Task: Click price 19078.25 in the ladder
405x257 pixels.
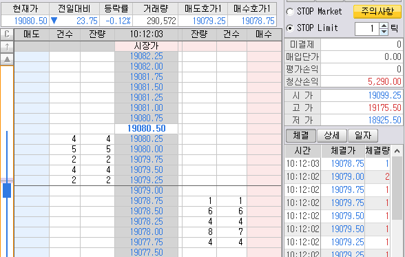Action: tap(147, 222)
